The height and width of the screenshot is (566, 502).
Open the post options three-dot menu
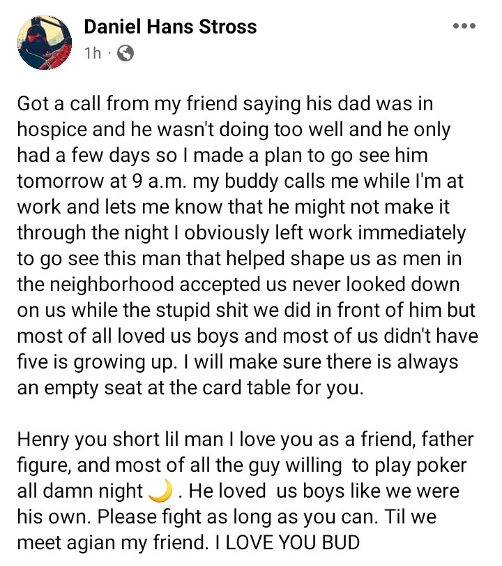tap(464, 27)
